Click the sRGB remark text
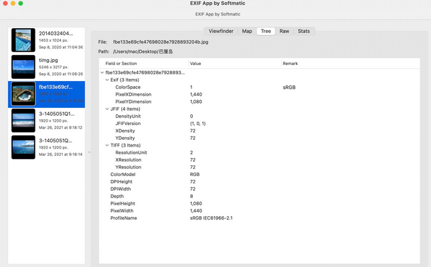Screen dimensions: 431x267 (x=289, y=88)
